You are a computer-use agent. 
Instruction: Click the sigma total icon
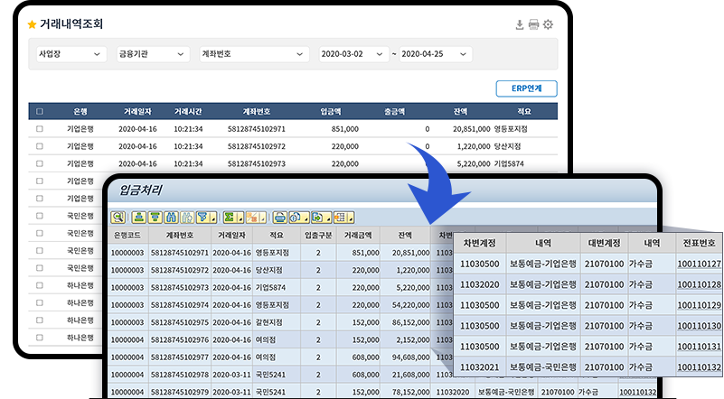click(229, 217)
